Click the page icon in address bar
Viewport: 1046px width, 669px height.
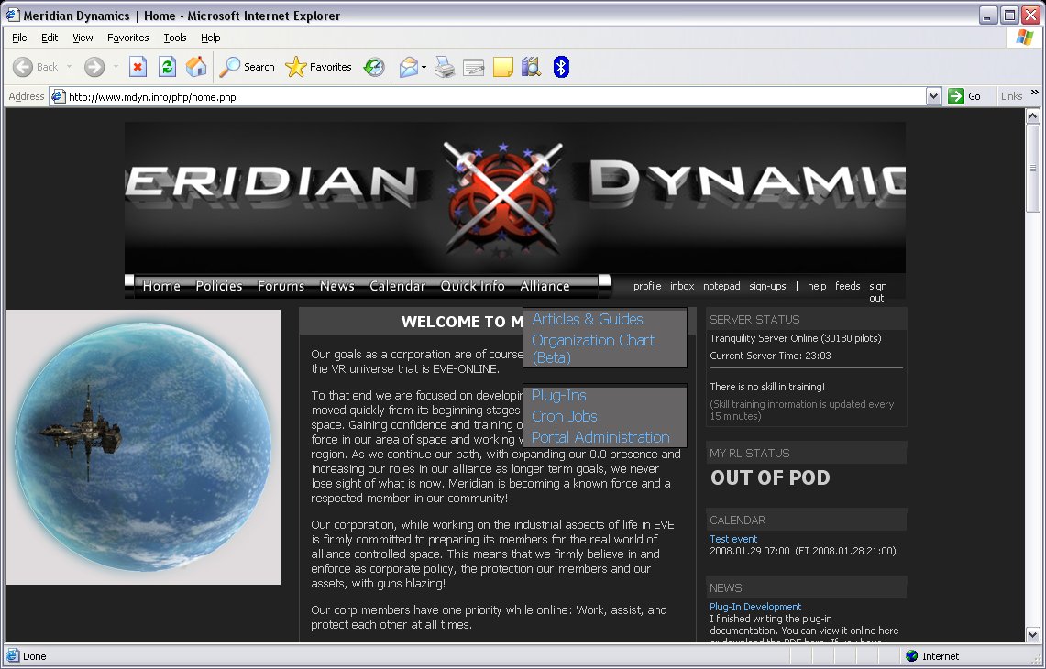[58, 97]
